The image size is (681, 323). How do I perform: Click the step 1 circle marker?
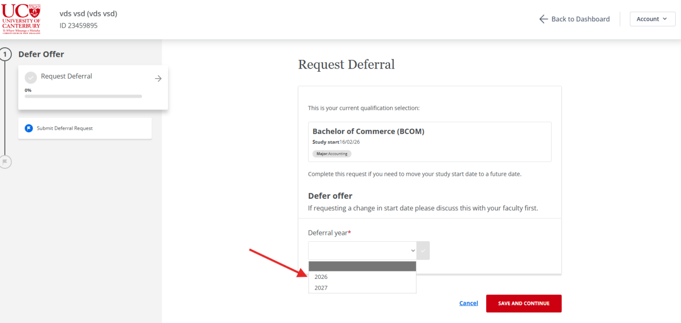point(6,54)
